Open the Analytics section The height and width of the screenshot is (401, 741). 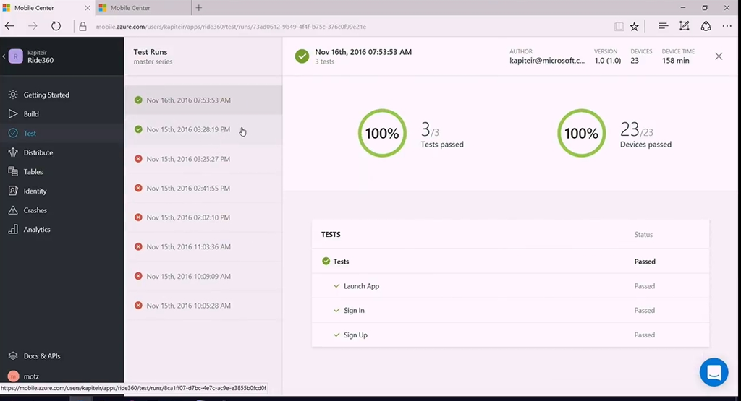point(37,230)
